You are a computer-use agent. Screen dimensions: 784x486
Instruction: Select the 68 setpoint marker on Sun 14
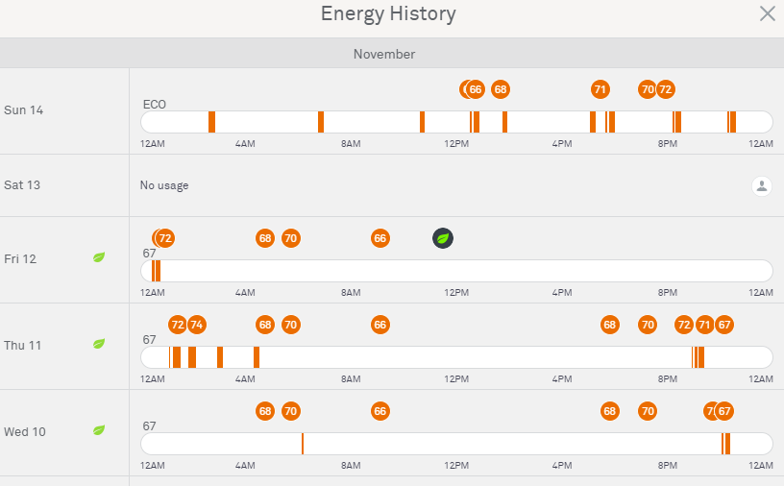coord(501,89)
